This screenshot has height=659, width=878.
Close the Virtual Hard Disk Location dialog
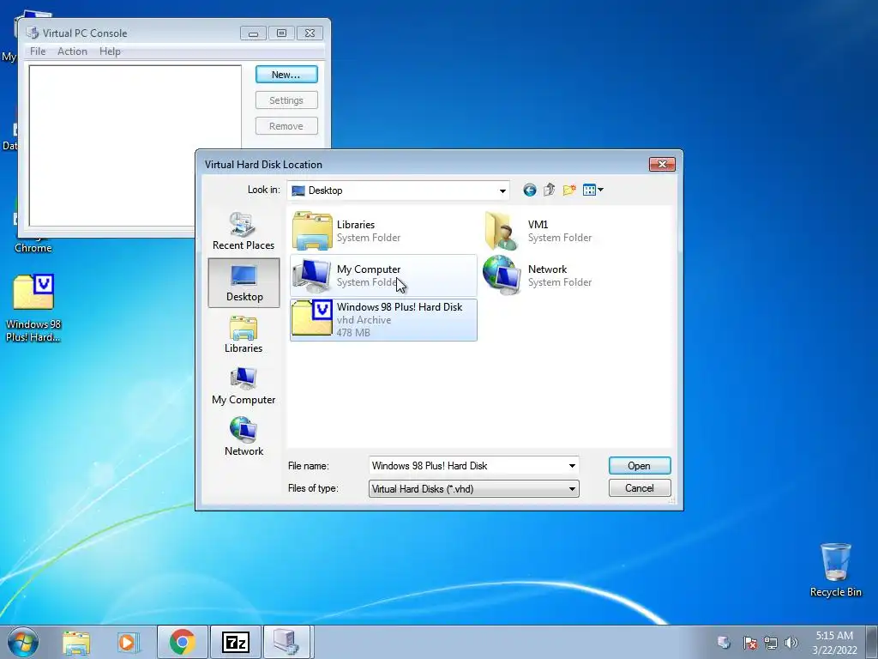662,164
